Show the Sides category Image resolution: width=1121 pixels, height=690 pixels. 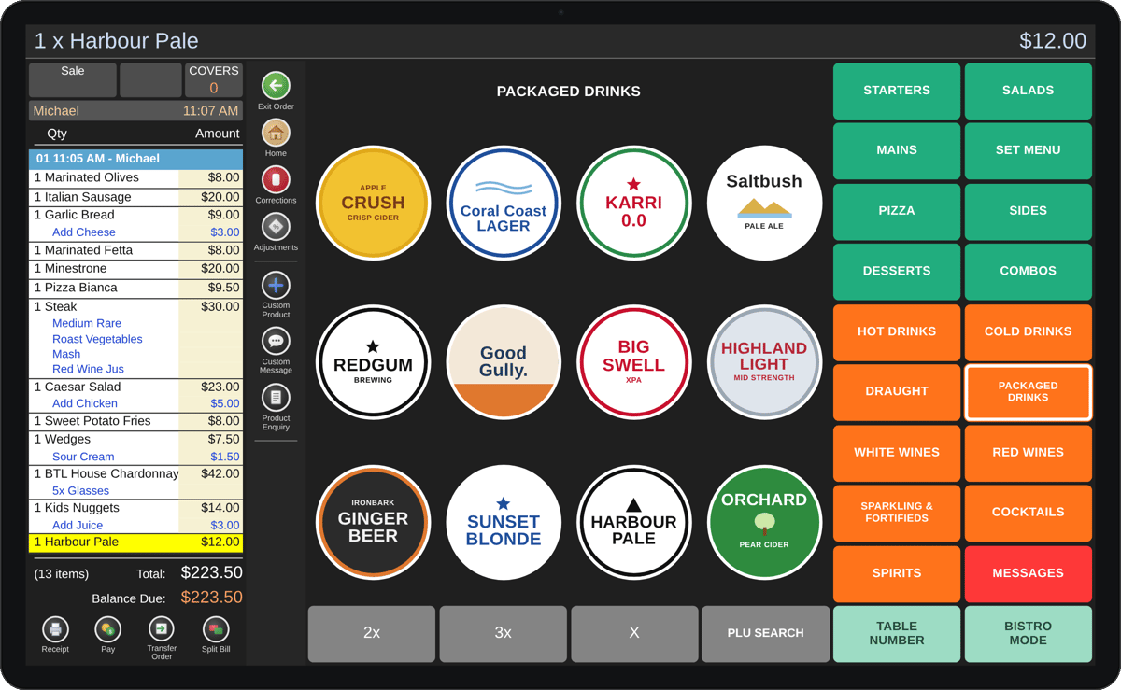click(1029, 211)
